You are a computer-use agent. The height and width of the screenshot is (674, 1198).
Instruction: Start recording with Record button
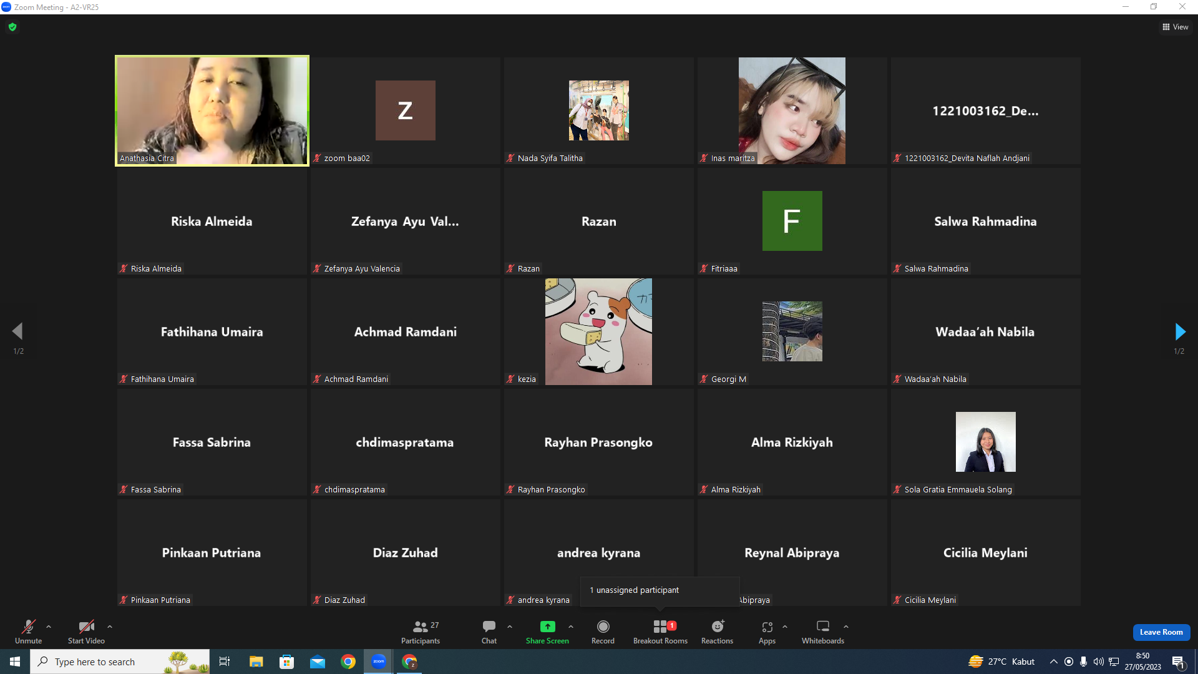(x=603, y=632)
